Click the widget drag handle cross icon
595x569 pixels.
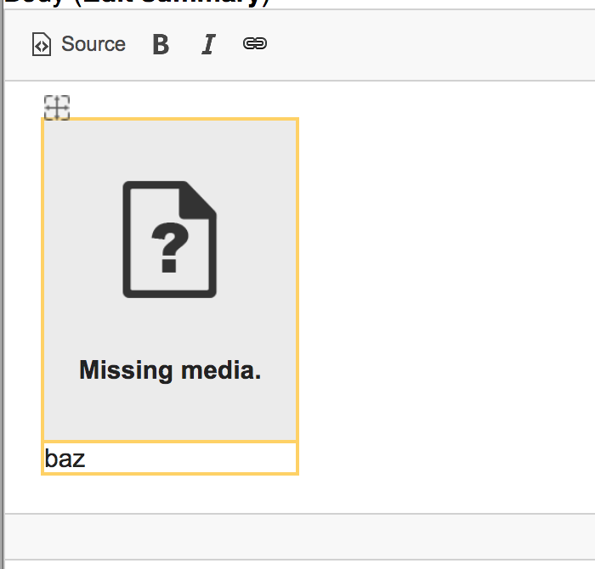coord(57,108)
